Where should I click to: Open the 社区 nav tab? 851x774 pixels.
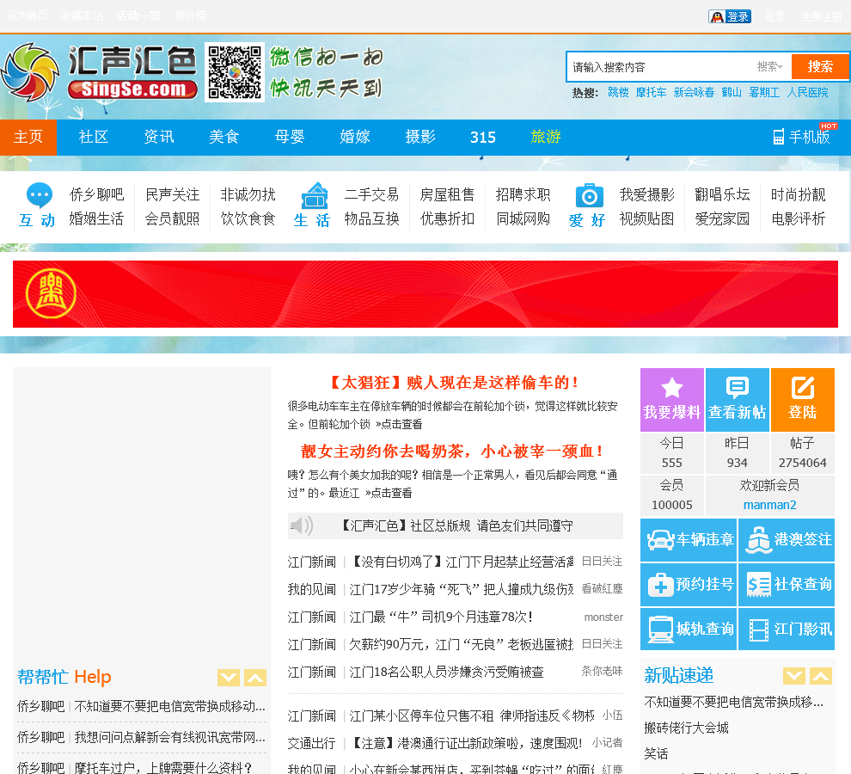pos(94,137)
